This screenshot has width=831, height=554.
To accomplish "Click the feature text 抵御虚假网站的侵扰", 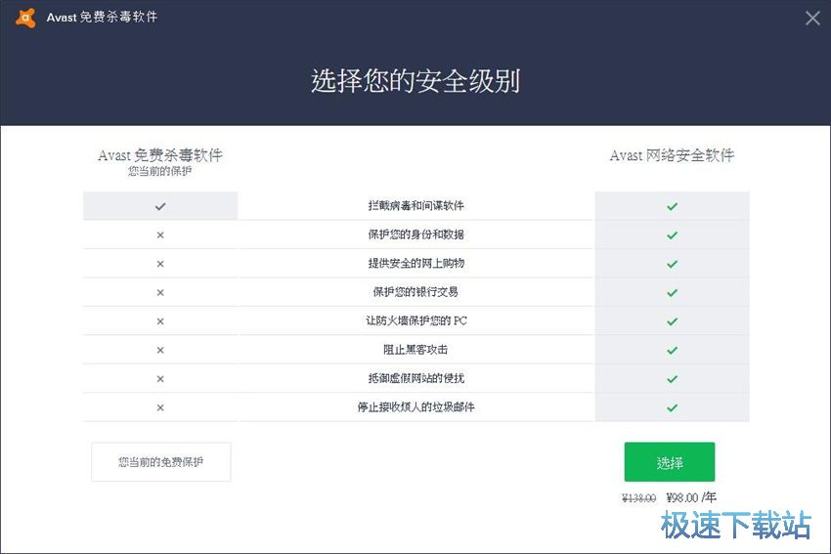I will (416, 378).
